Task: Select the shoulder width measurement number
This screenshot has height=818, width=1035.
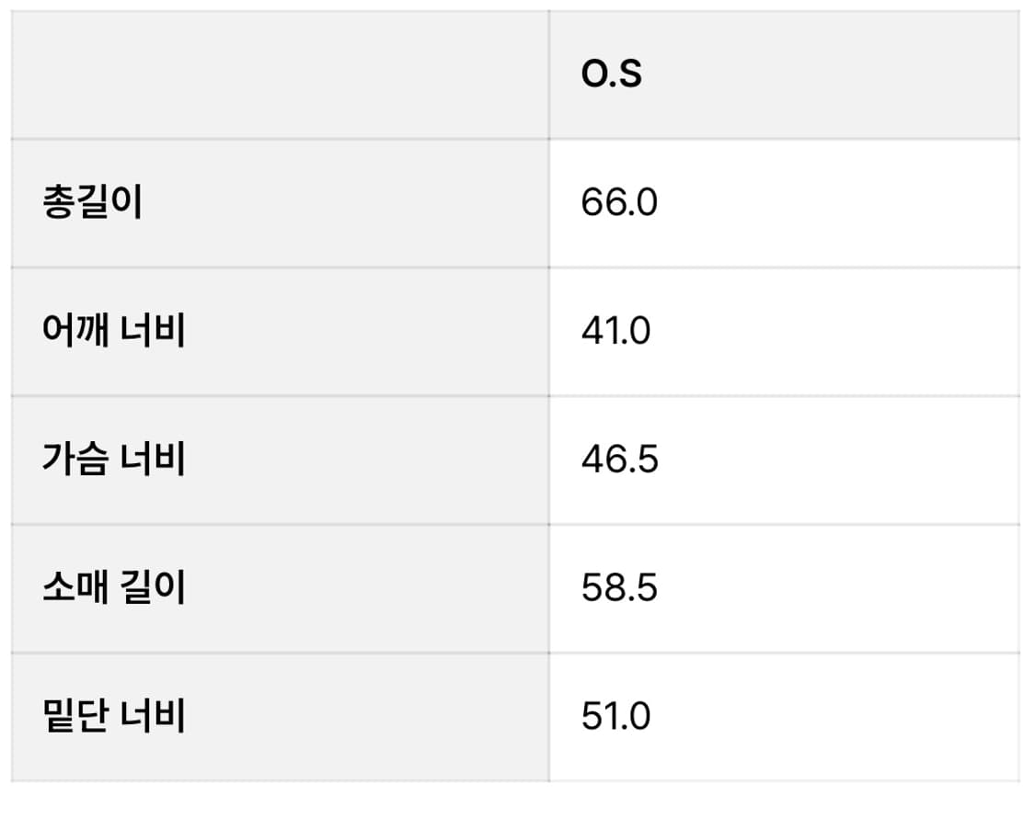Action: [615, 331]
